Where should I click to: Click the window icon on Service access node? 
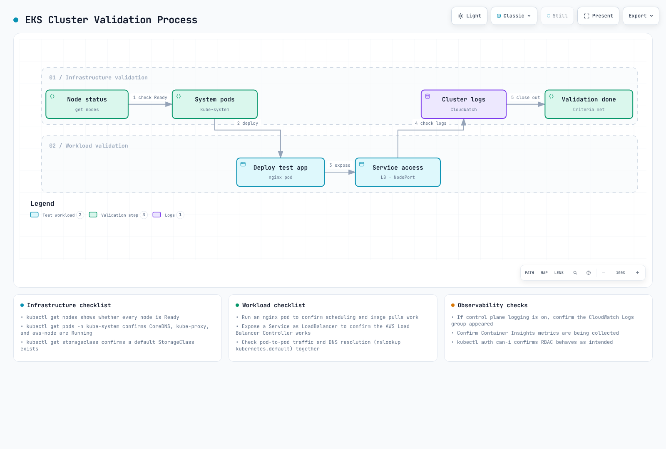[362, 164]
